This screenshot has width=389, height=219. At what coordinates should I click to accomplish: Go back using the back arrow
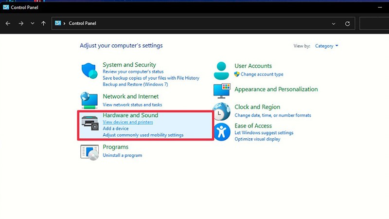tap(8, 23)
